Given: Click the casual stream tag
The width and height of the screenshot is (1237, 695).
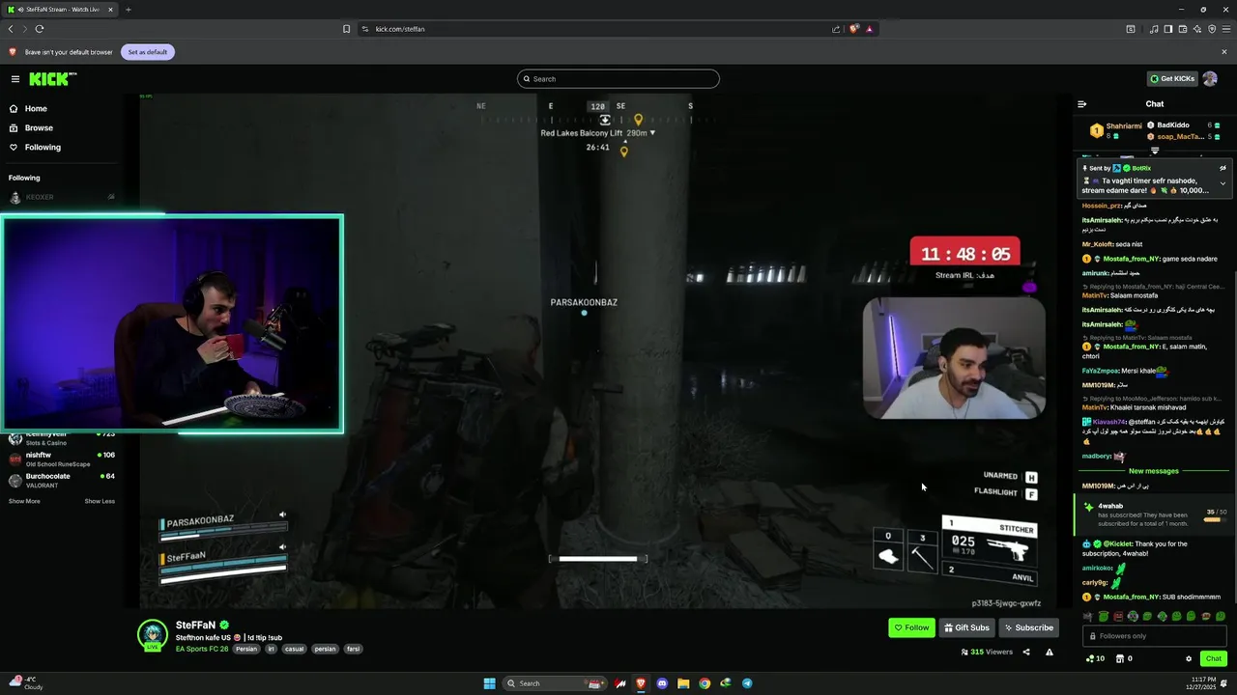Looking at the screenshot, I should 295,649.
